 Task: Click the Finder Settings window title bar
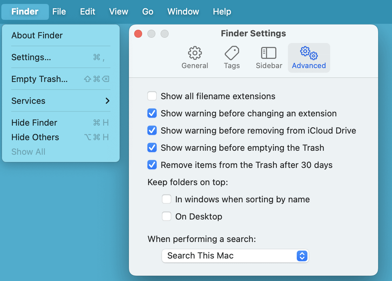click(253, 33)
